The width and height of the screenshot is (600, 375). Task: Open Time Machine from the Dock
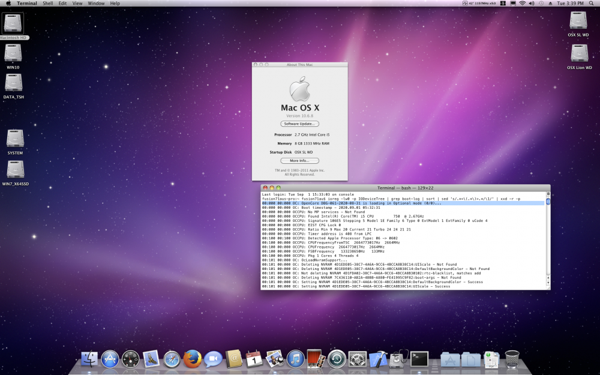coord(337,359)
